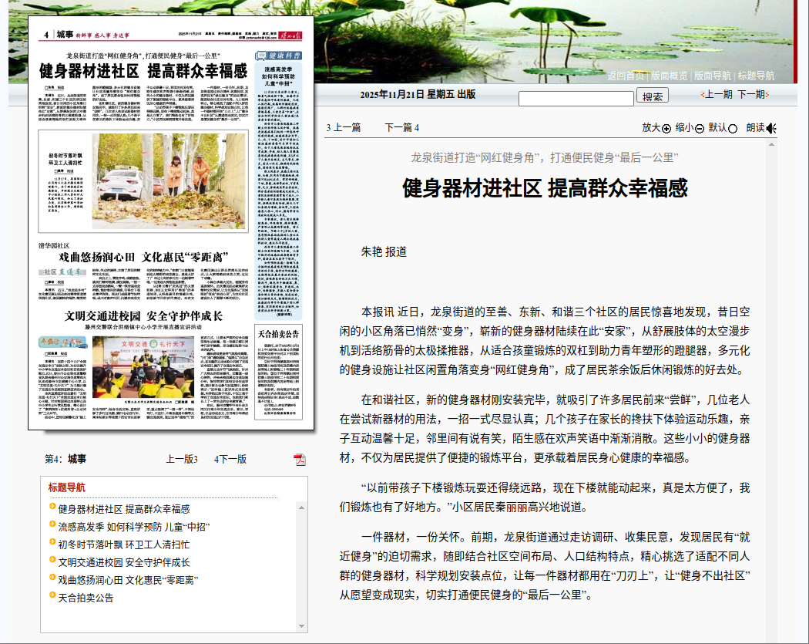This screenshot has height=644, width=809.
Task: Click the orange bullet beside 健身器材进社区 headline
Action: click(x=52, y=507)
